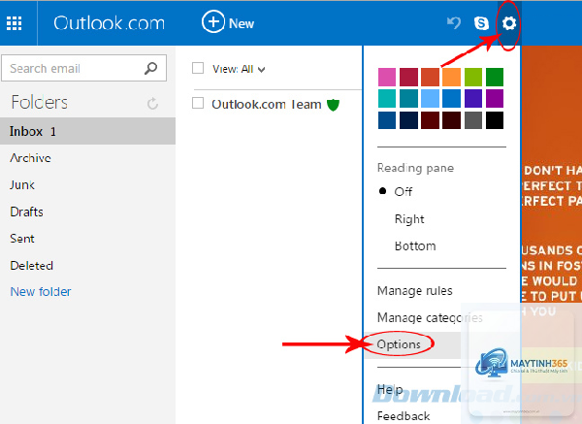Image resolution: width=582 pixels, height=424 pixels.
Task: Open Help from the settings menu
Action: (x=390, y=389)
